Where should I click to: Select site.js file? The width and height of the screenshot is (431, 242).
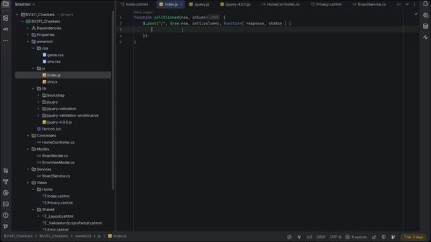coord(50,82)
